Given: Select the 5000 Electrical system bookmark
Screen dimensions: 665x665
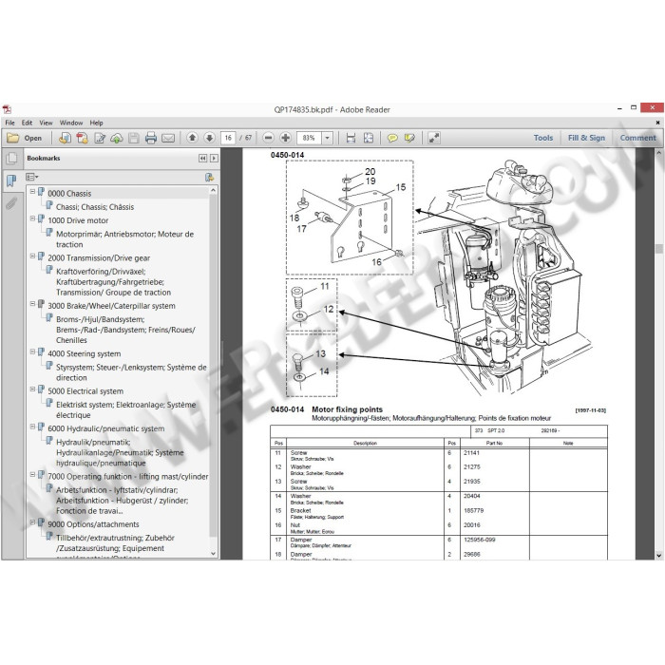Looking at the screenshot, I should pyautogui.click(x=85, y=391).
